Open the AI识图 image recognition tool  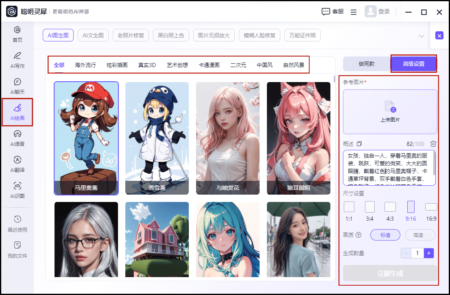[17, 190]
